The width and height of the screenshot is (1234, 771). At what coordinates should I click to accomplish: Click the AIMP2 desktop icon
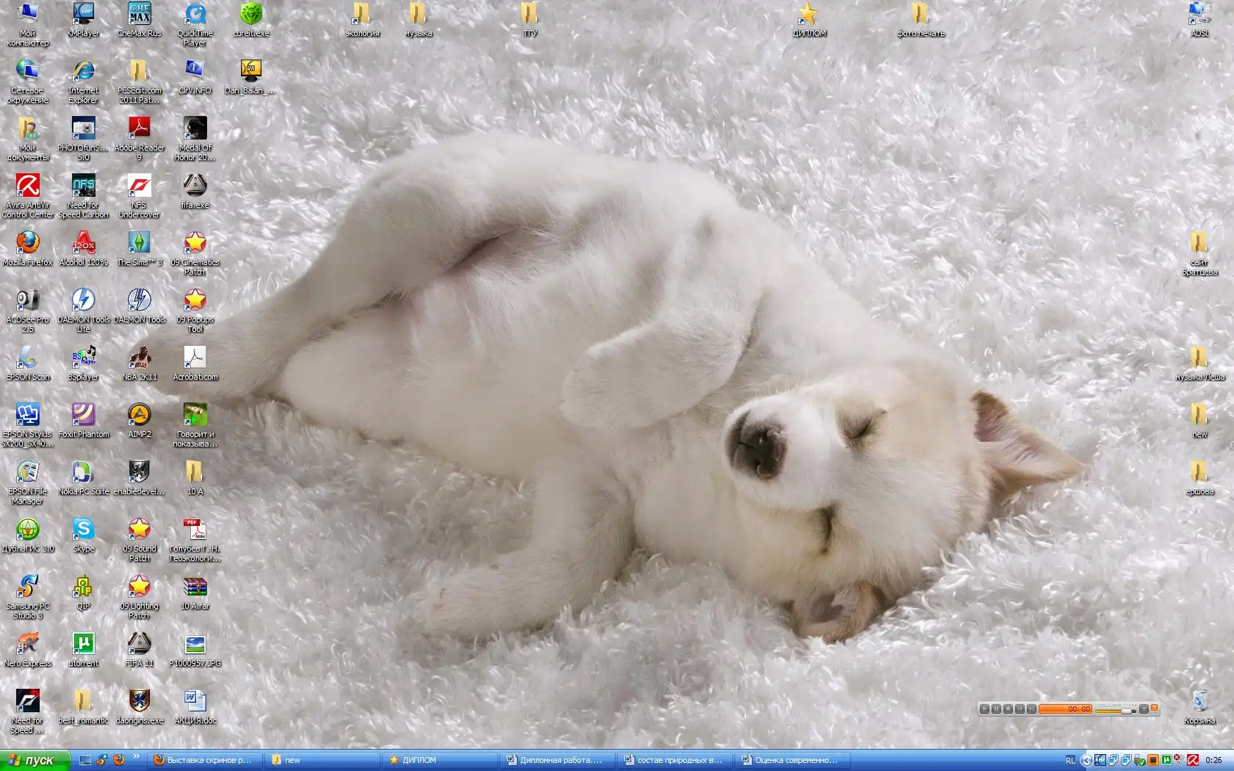(x=139, y=415)
